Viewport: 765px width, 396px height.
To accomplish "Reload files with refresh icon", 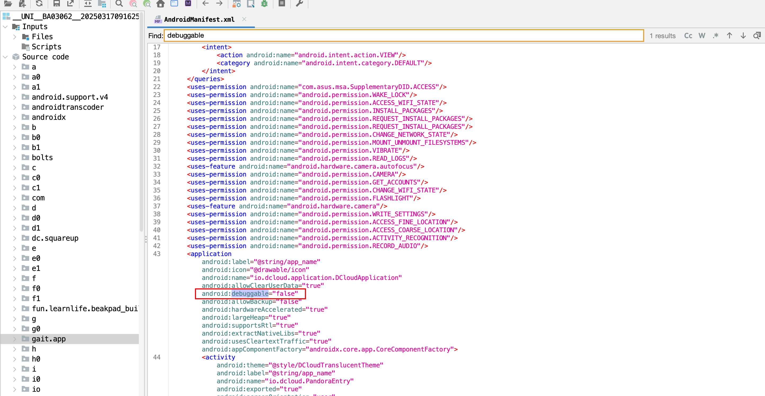I will point(39,3).
